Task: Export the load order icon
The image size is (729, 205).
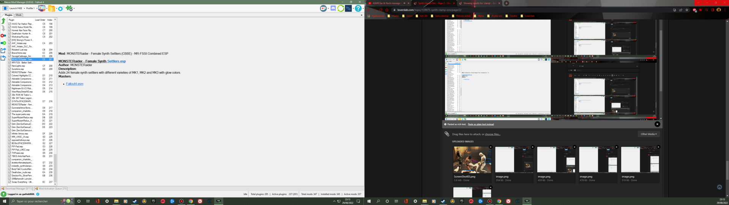Action: 3,50
